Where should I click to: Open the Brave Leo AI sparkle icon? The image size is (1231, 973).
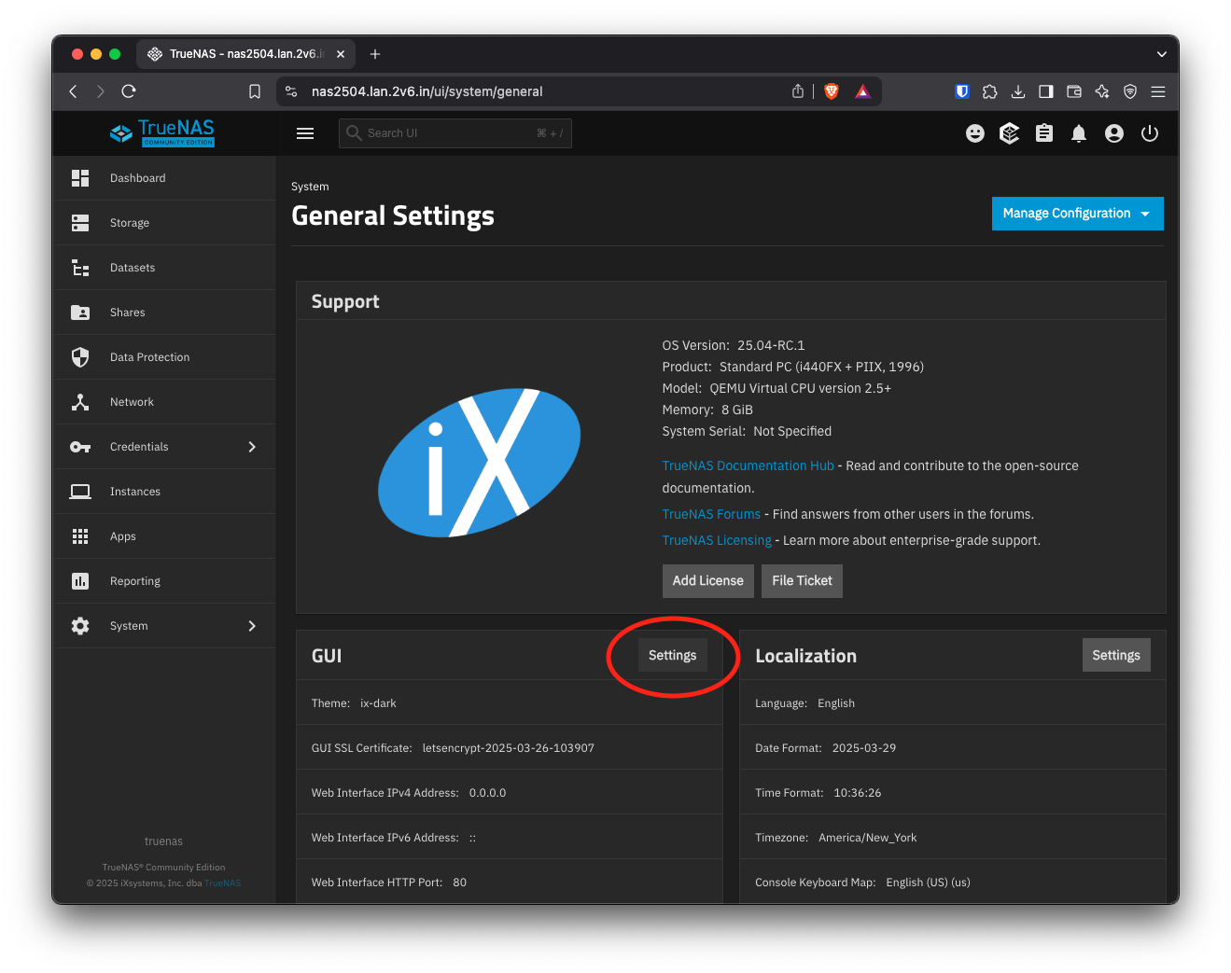click(1102, 91)
